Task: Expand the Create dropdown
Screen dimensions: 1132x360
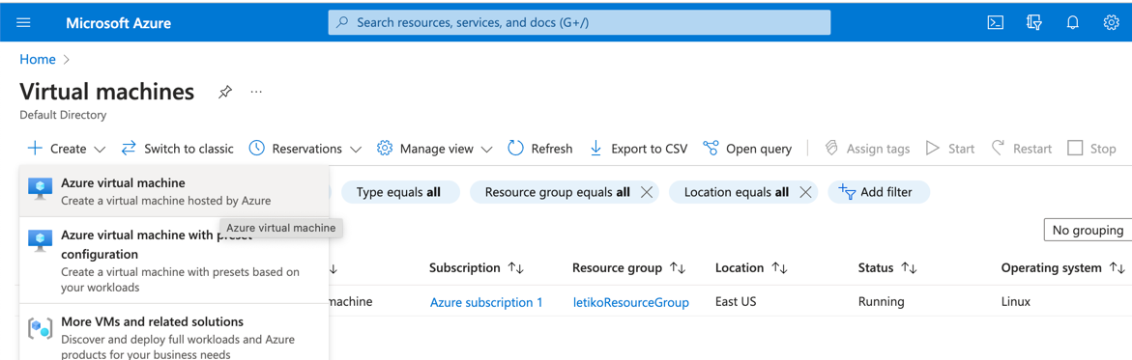Action: 67,149
